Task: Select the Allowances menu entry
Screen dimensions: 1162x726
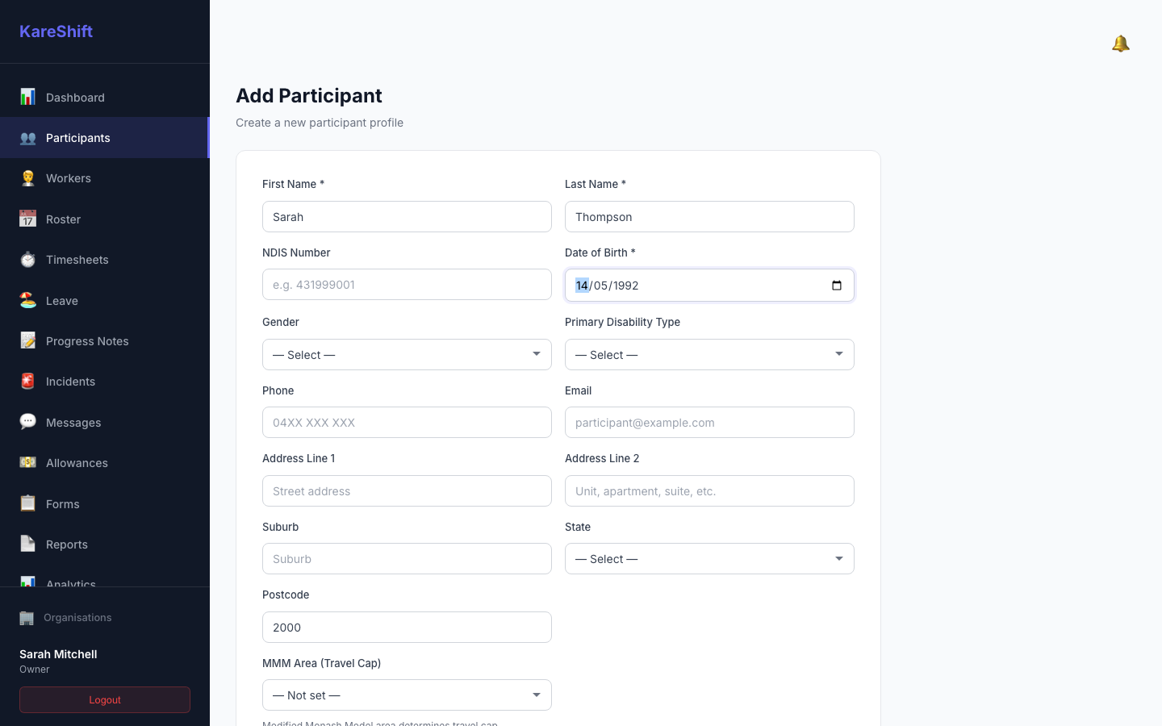Action: [x=105, y=462]
